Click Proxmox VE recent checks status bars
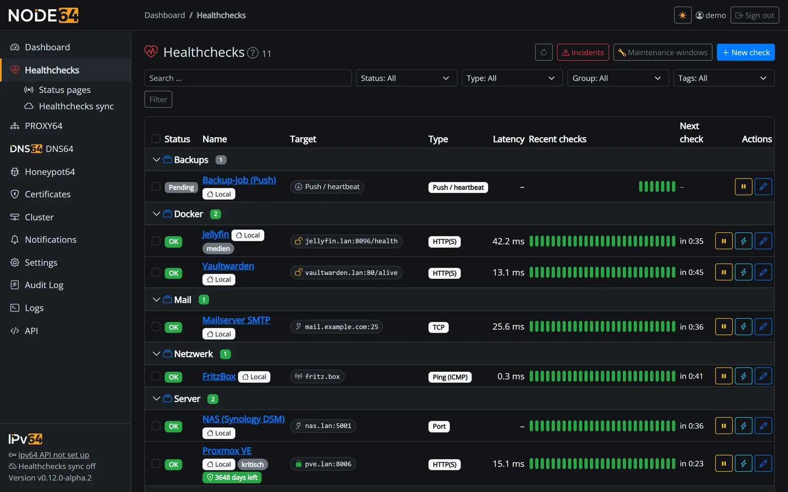 tap(602, 463)
